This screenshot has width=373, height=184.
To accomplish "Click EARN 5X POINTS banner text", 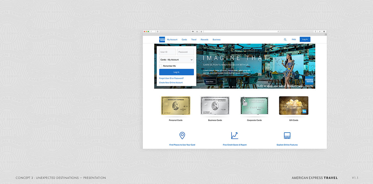I will [226, 65].
